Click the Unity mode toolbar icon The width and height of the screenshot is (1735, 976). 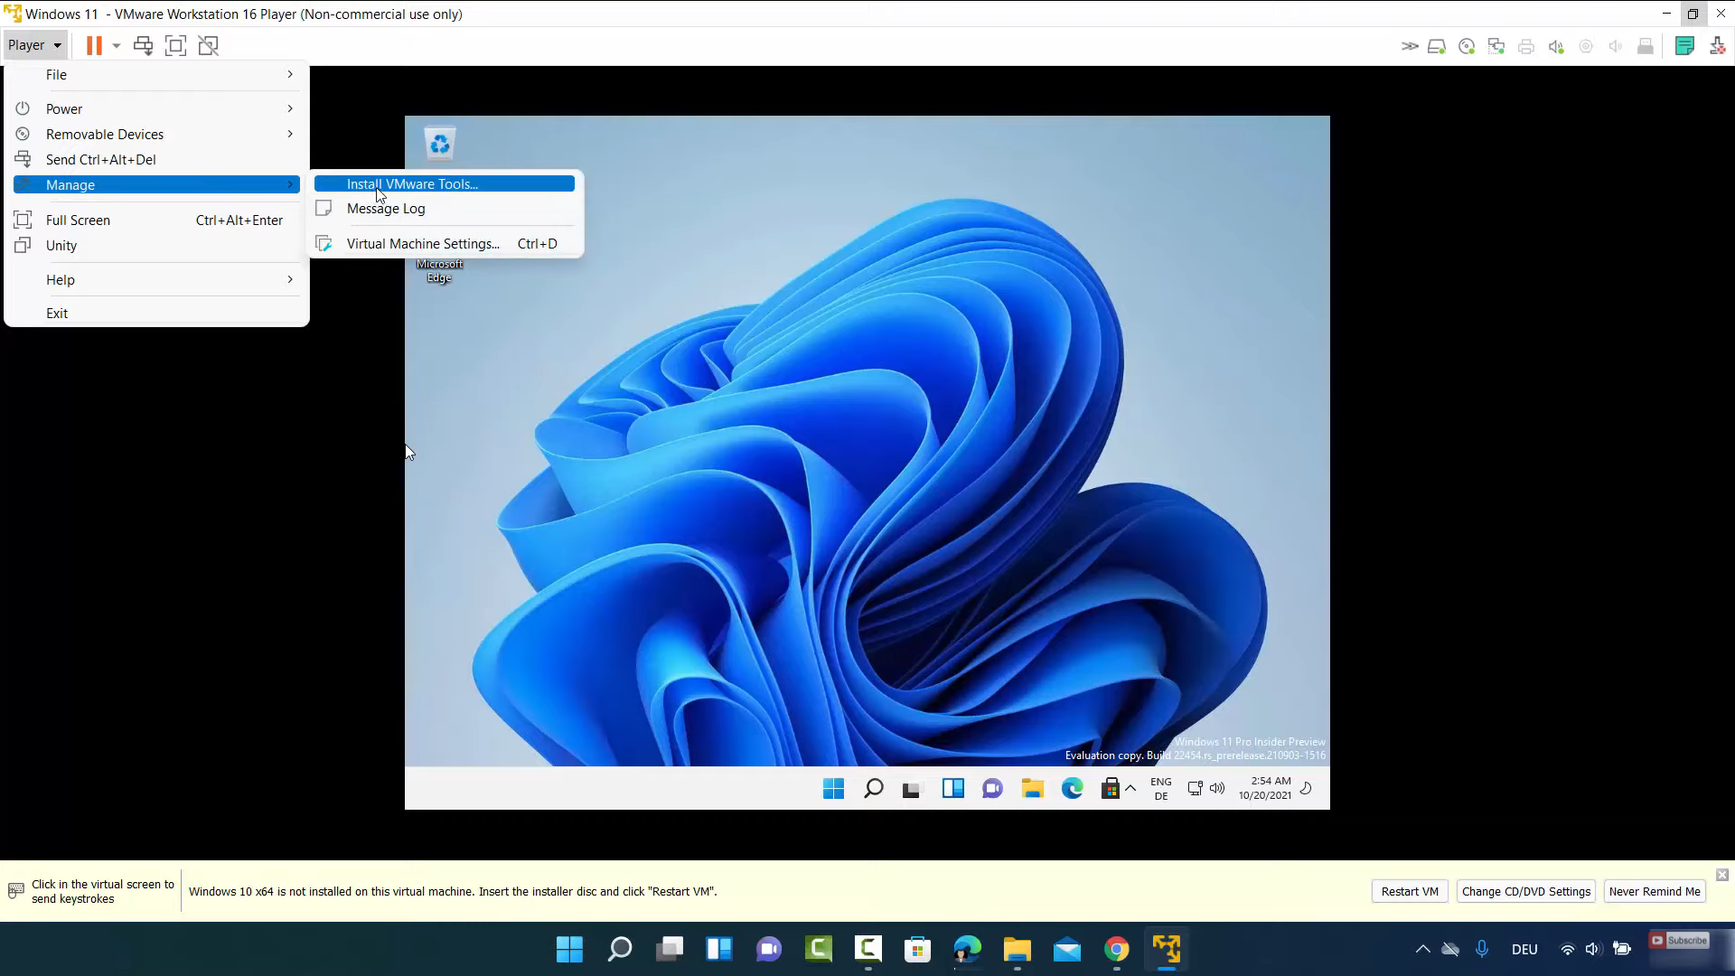click(209, 45)
